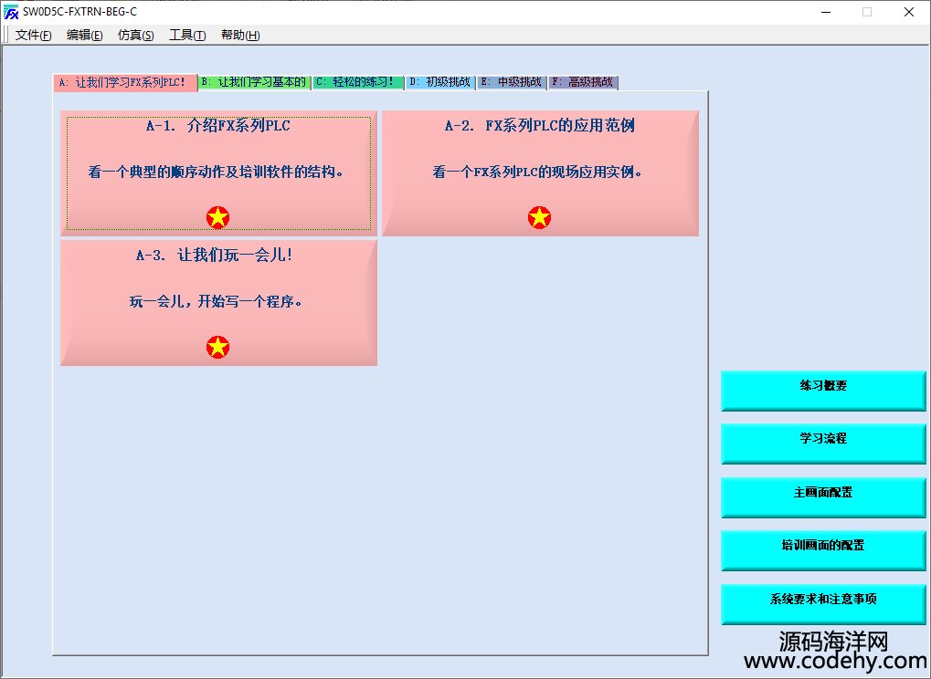Open the 编辑(E) menu
931x679 pixels.
point(84,35)
